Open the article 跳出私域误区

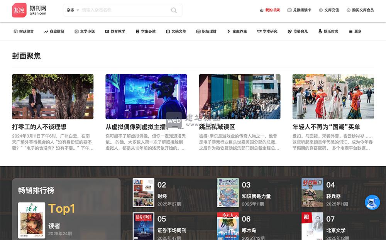pos(217,126)
